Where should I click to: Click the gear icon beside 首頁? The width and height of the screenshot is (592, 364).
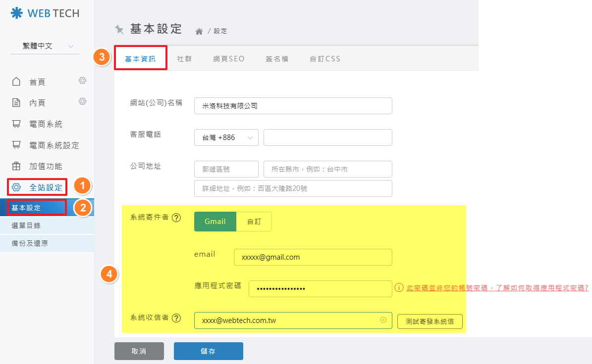coord(82,81)
